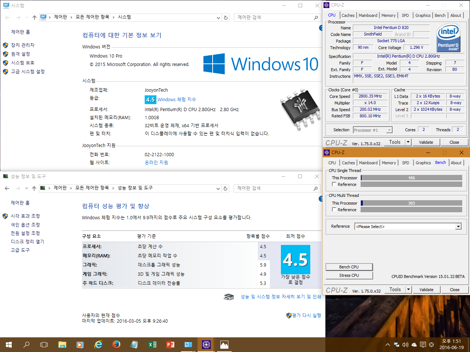Open 고급 도구 in the performance sidebar

20,250
